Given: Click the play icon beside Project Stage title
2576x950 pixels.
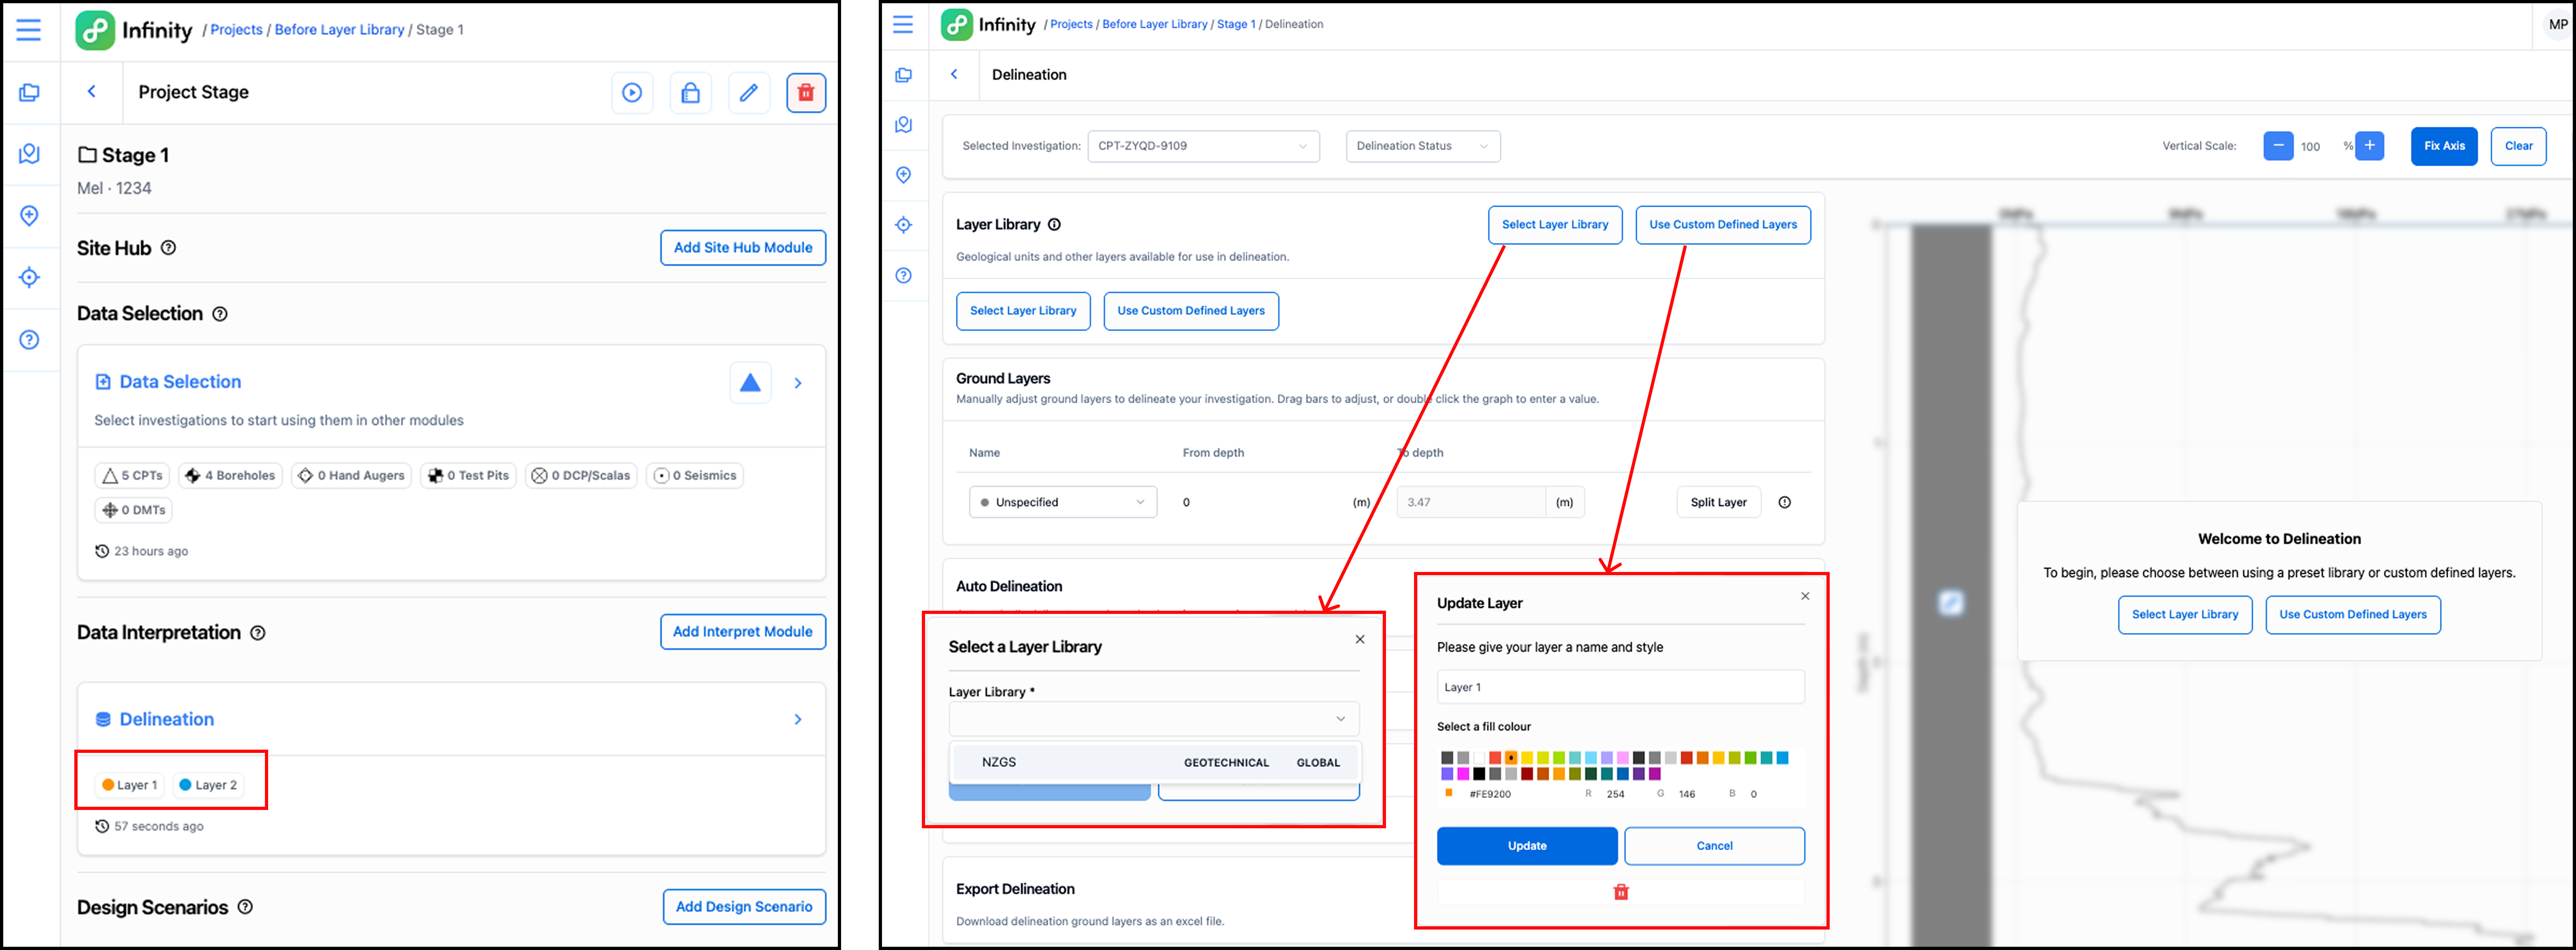Looking at the screenshot, I should point(632,93).
